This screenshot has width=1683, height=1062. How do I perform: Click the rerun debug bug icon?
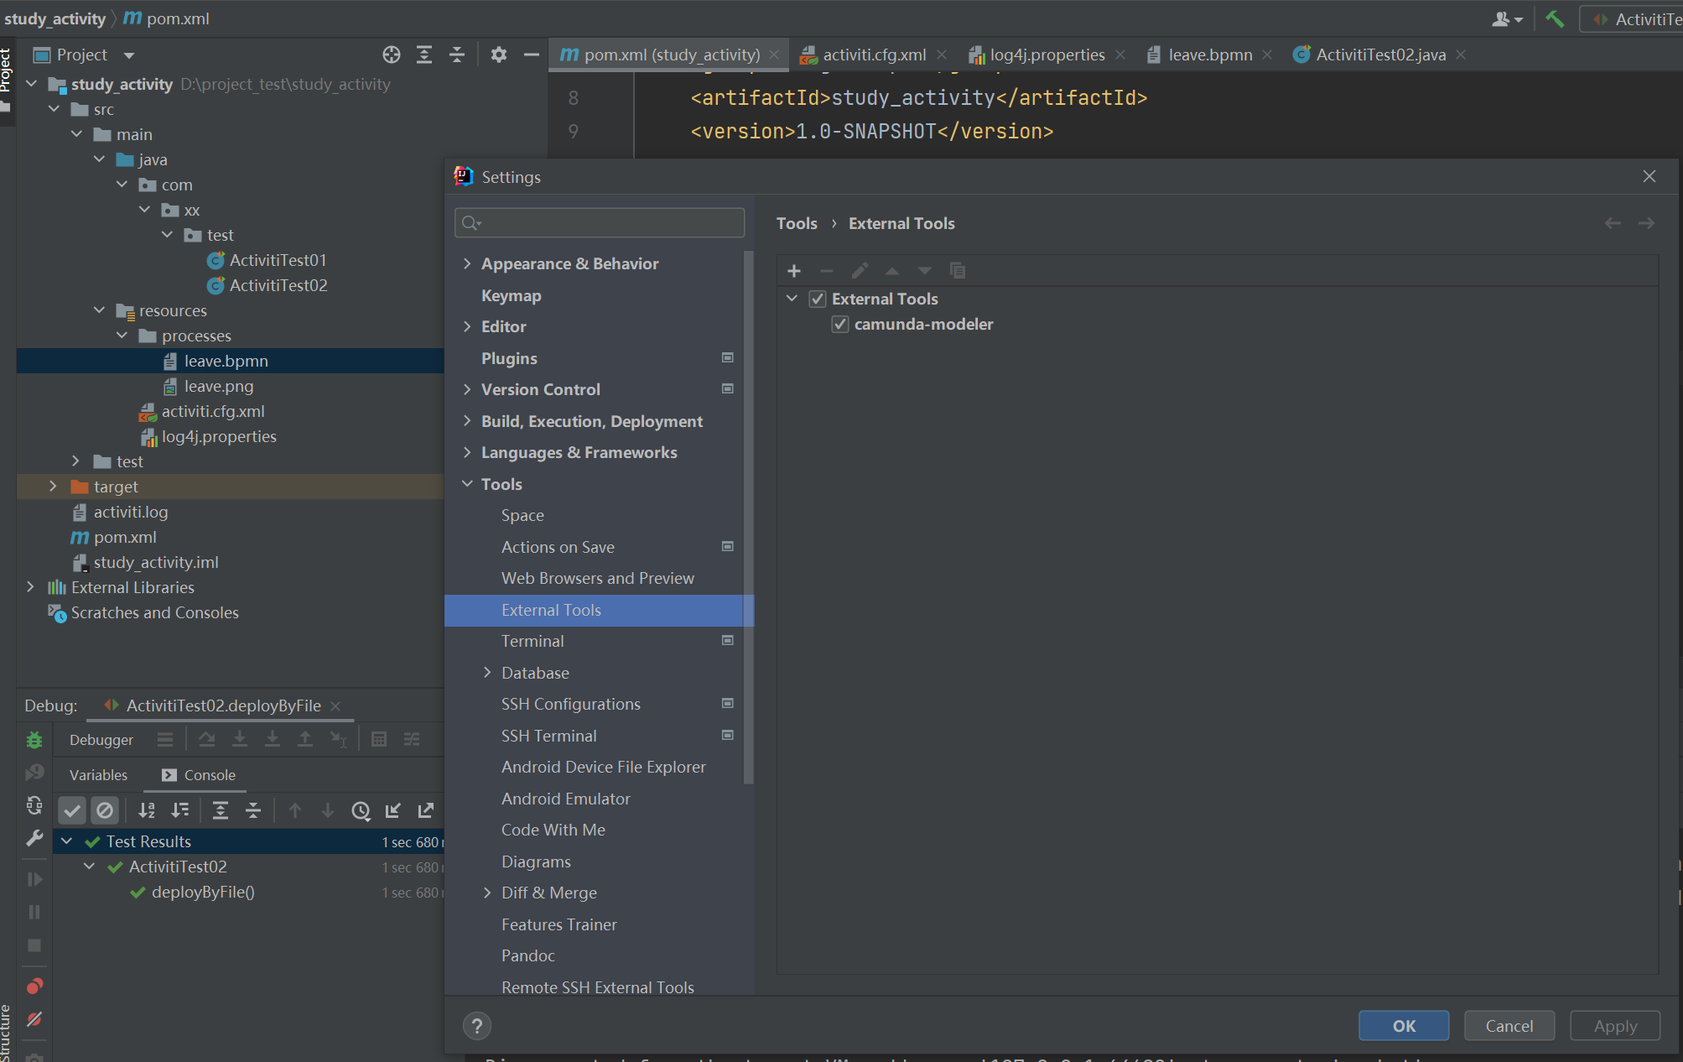[x=34, y=740]
